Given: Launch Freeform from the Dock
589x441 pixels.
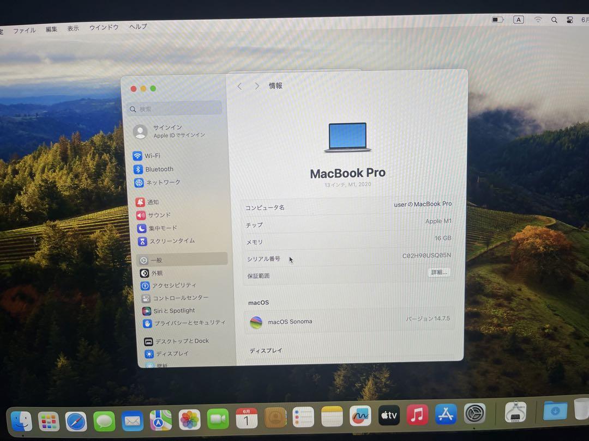Looking at the screenshot, I should point(360,415).
